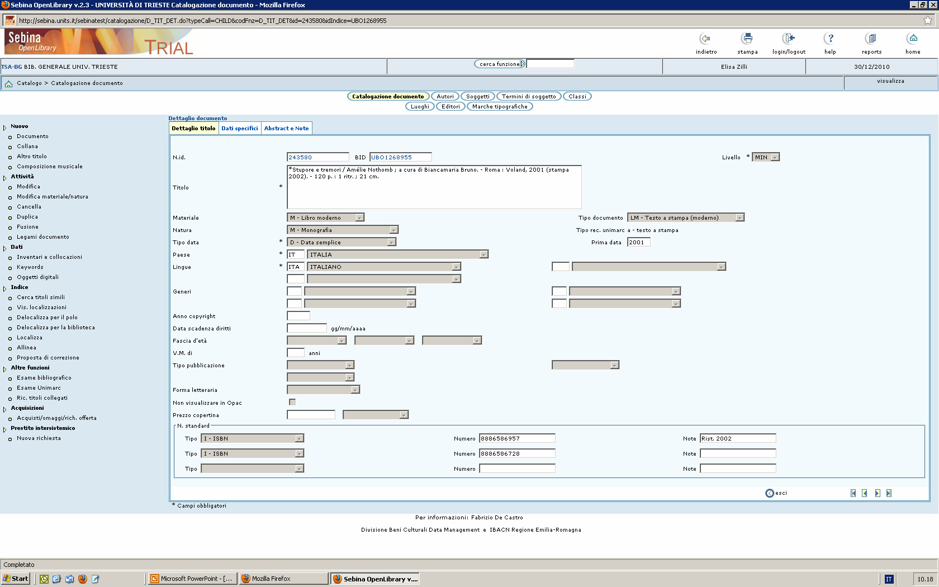Click the Prima data field 2001

tap(638, 242)
